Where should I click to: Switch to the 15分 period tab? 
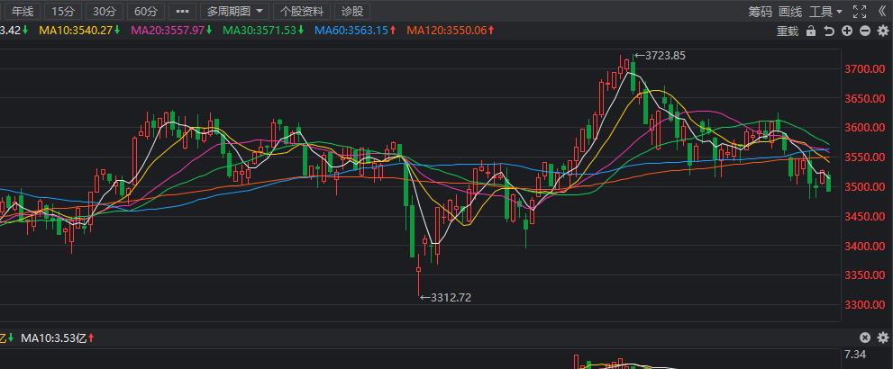point(63,12)
